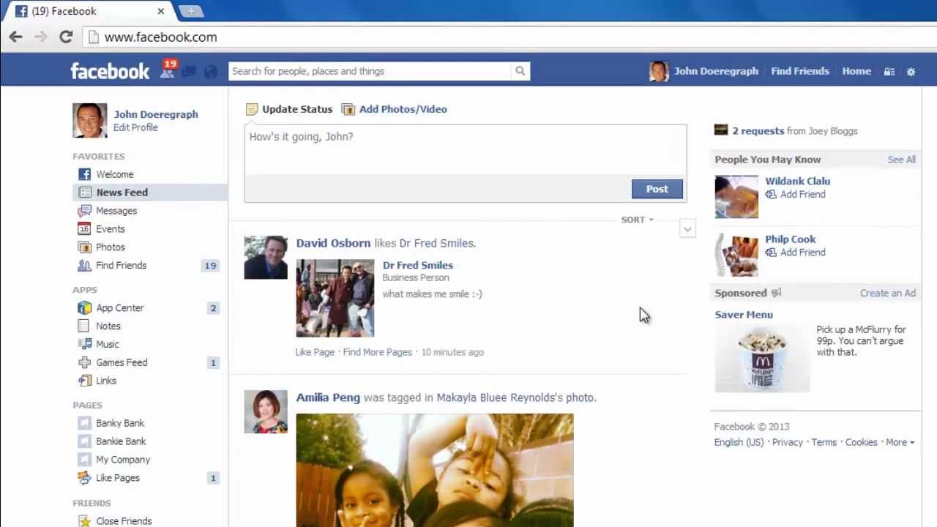Click David Osborn's profile picture
This screenshot has height=527, width=937.
(x=266, y=257)
